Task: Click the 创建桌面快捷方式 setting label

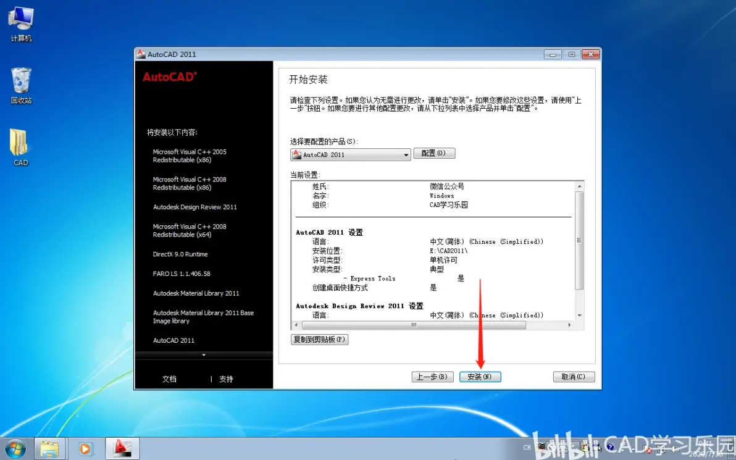Action: tap(340, 288)
